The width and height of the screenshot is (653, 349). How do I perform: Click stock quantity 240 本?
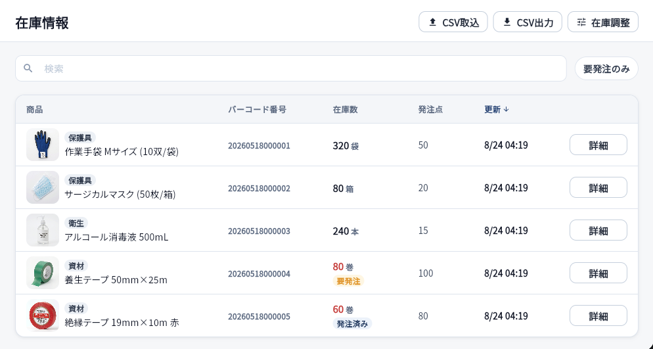(346, 231)
